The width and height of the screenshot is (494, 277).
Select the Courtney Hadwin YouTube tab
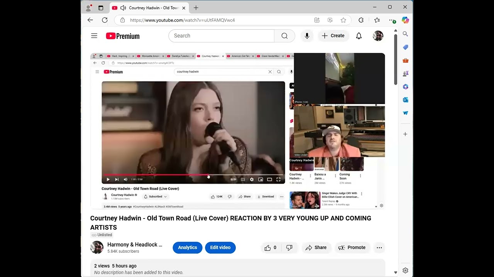tap(149, 8)
